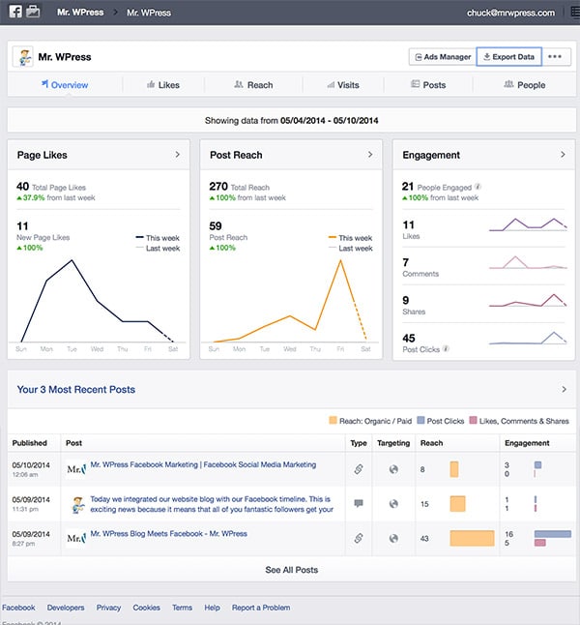The image size is (580, 625).
Task: Open Privacy footer link
Action: 108,608
